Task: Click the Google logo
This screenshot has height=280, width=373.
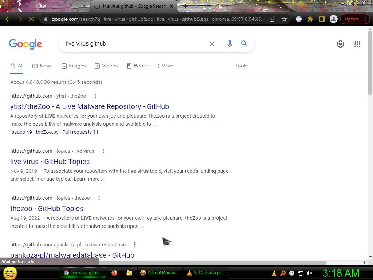Action: pyautogui.click(x=25, y=44)
